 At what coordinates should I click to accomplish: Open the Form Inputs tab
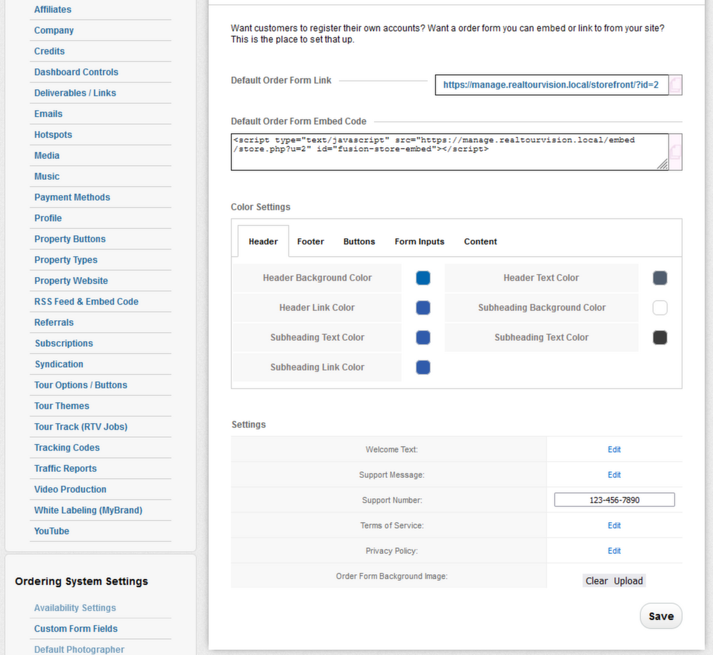(419, 241)
